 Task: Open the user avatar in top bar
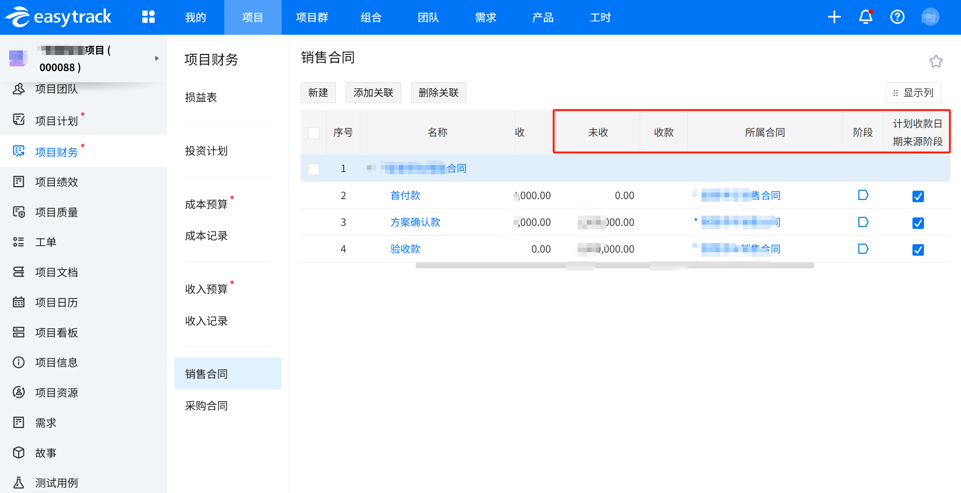(x=930, y=17)
